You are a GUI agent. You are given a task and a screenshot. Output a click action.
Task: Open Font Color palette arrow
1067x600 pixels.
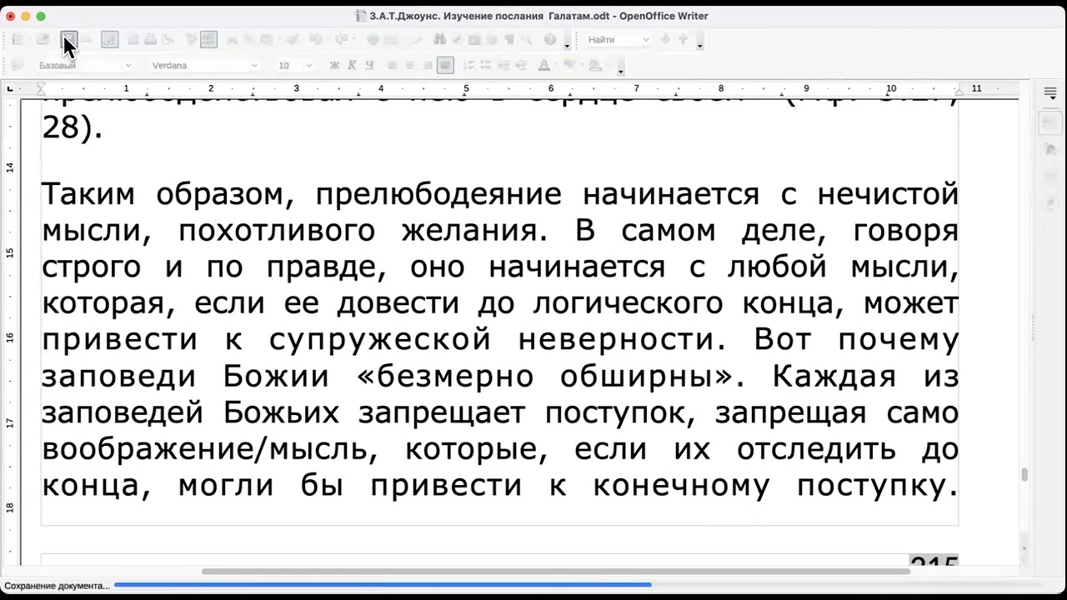[x=556, y=65]
